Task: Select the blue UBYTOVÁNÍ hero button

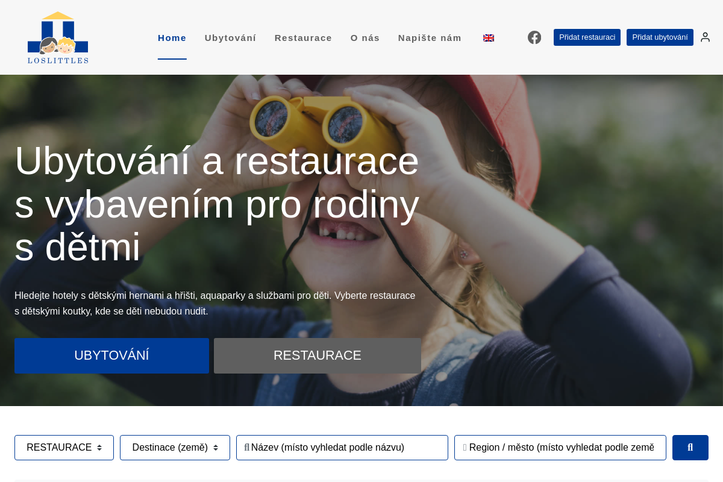Action: [x=111, y=355]
